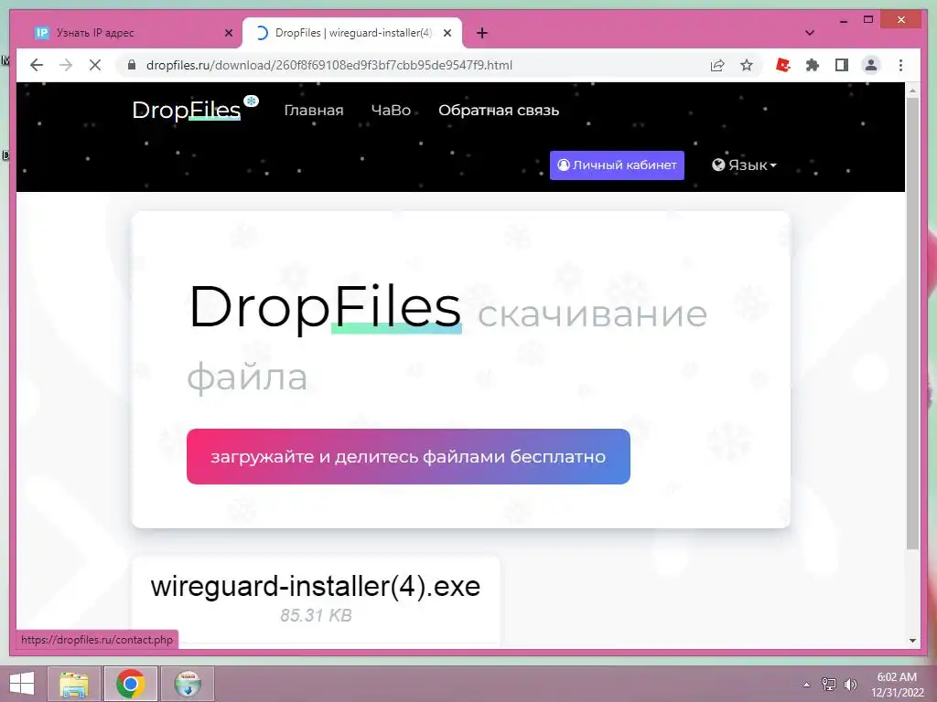Close the DropFiles wireguard-installer tab
Viewport: 937px width, 702px height.
(x=447, y=34)
